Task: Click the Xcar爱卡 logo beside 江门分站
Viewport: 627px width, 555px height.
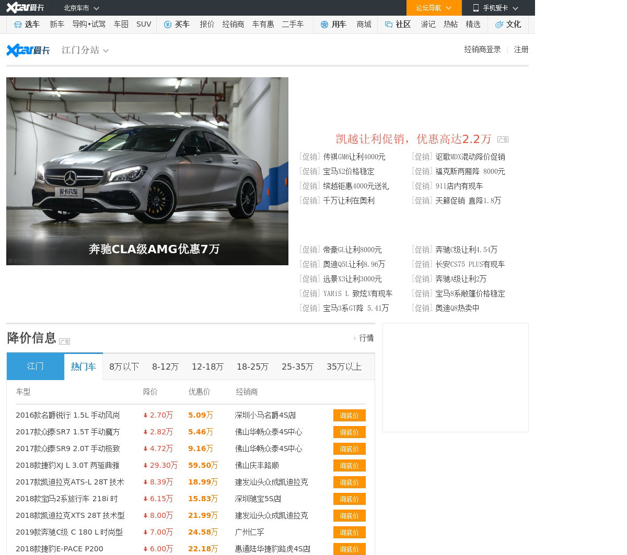Action: (28, 50)
